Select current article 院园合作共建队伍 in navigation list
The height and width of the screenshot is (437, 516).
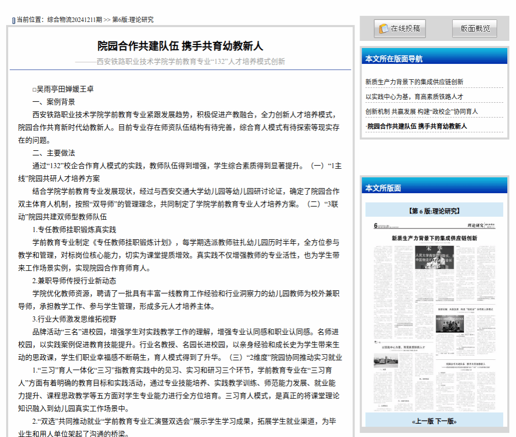pyautogui.click(x=417, y=126)
